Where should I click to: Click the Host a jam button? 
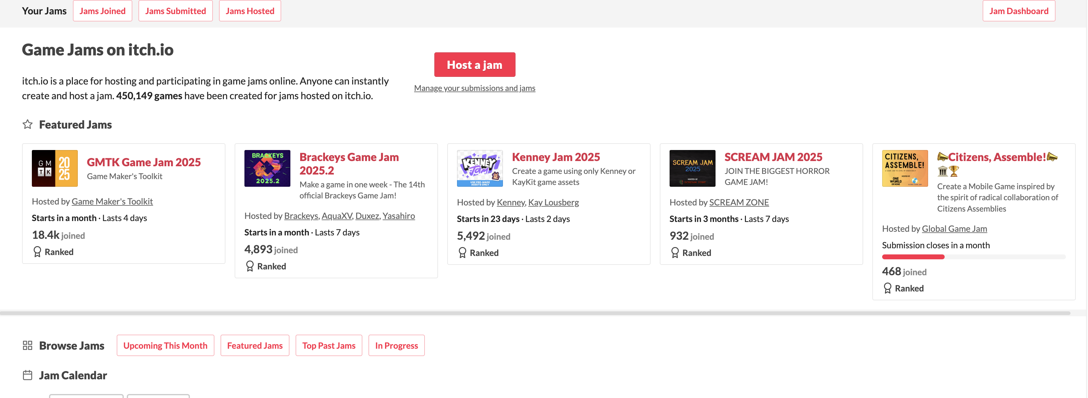coord(474,65)
